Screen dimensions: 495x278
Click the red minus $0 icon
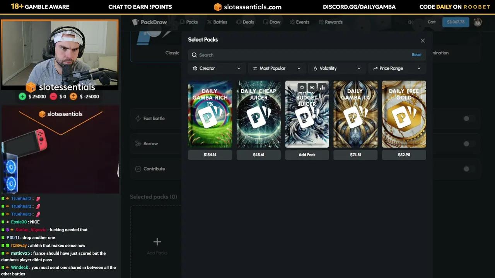click(x=53, y=97)
